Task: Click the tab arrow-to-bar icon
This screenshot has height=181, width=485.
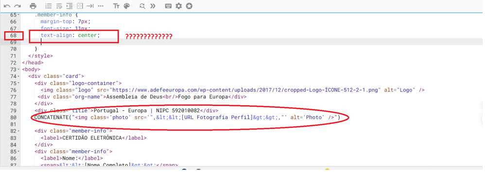Action: pyautogui.click(x=90, y=6)
